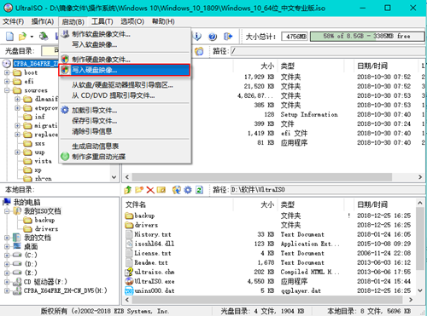Click the blue info icon in toolbar
The image size is (427, 316).
point(197,37)
